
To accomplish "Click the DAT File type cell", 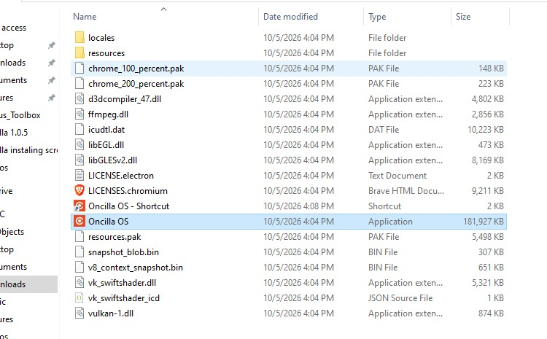I will coord(384,130).
